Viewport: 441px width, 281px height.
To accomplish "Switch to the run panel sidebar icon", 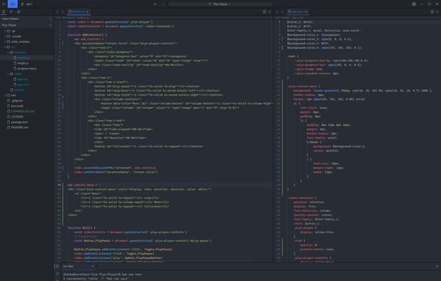I will coord(11,12).
